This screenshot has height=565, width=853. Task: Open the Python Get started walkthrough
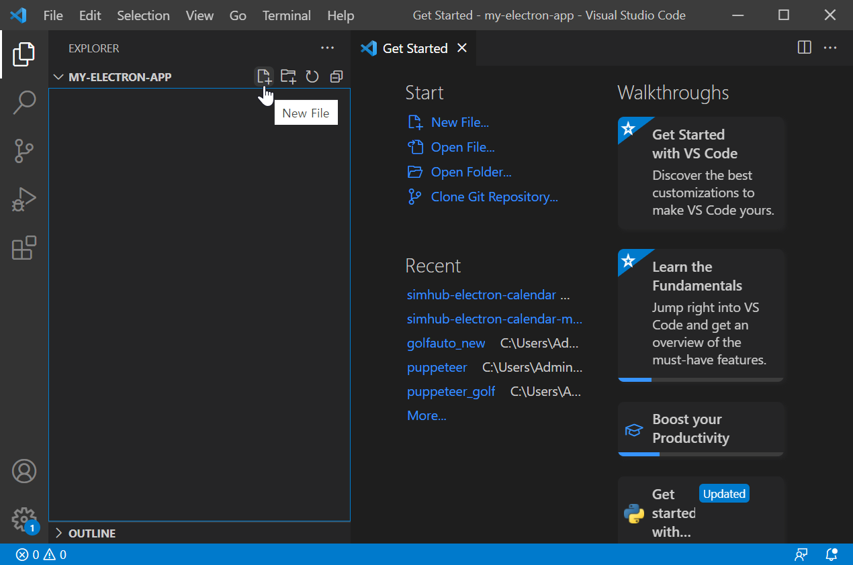(701, 510)
